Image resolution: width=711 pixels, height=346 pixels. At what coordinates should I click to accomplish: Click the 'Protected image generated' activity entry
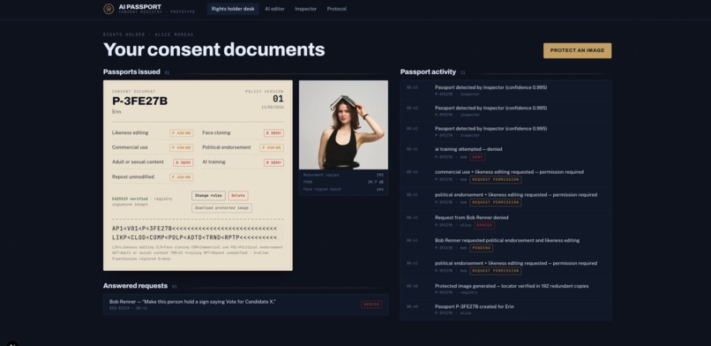[505, 289]
